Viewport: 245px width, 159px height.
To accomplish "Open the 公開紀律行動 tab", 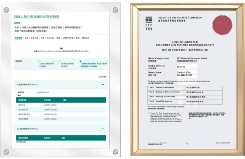I will (x=68, y=38).
